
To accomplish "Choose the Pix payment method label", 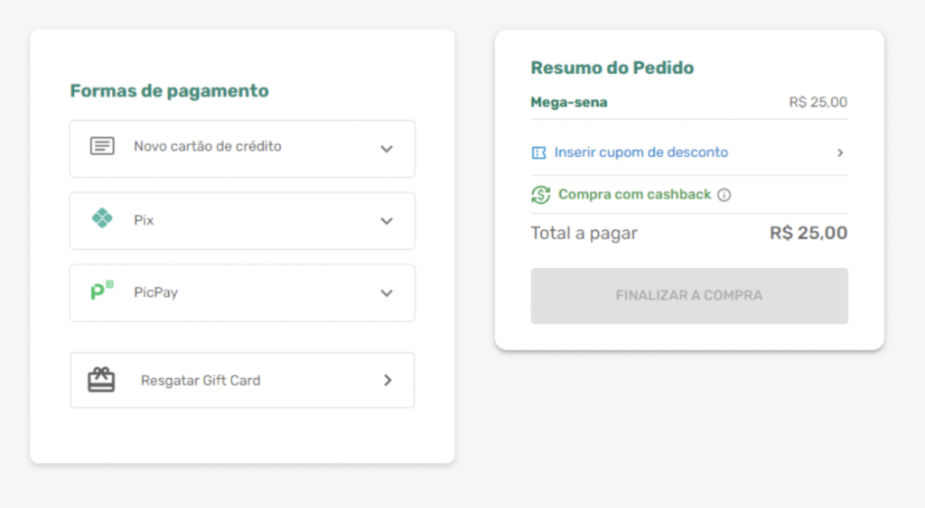I will [x=144, y=220].
